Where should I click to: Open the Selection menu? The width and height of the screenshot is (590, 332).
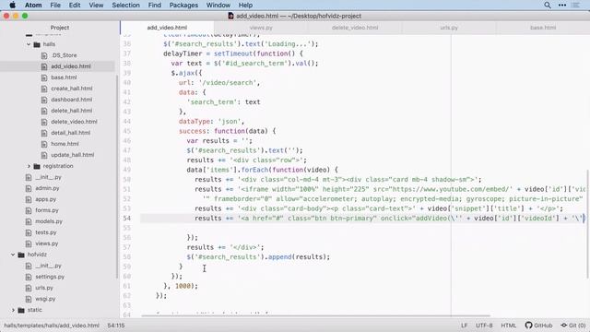click(125, 5)
